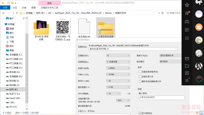This screenshot has width=204, height=115.
Task: Refresh the current folder view
Action: pos(162,13)
